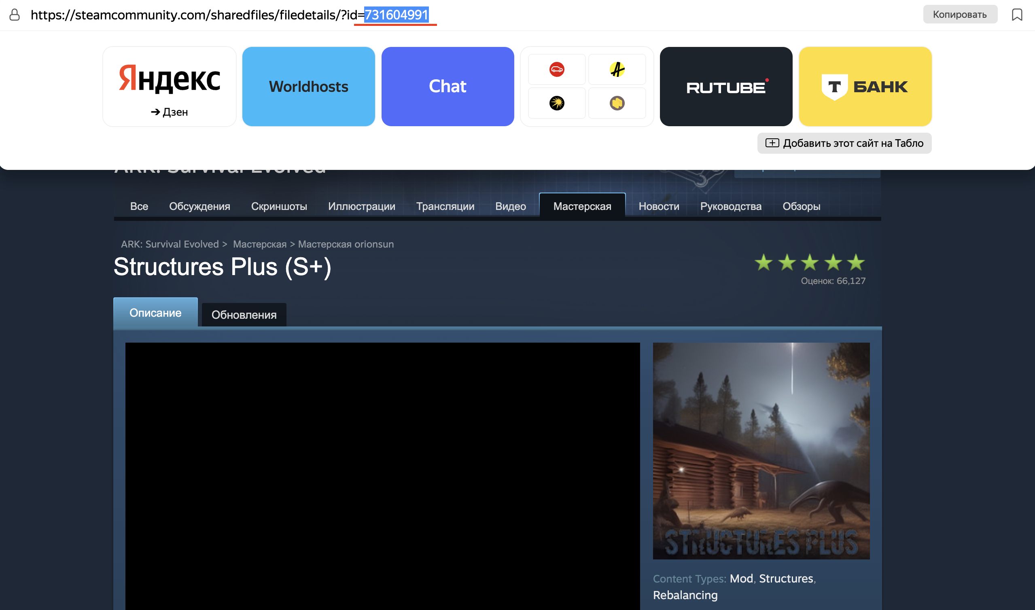This screenshot has height=610, width=1035.
Task: Open the T-Bank tile
Action: 865,86
